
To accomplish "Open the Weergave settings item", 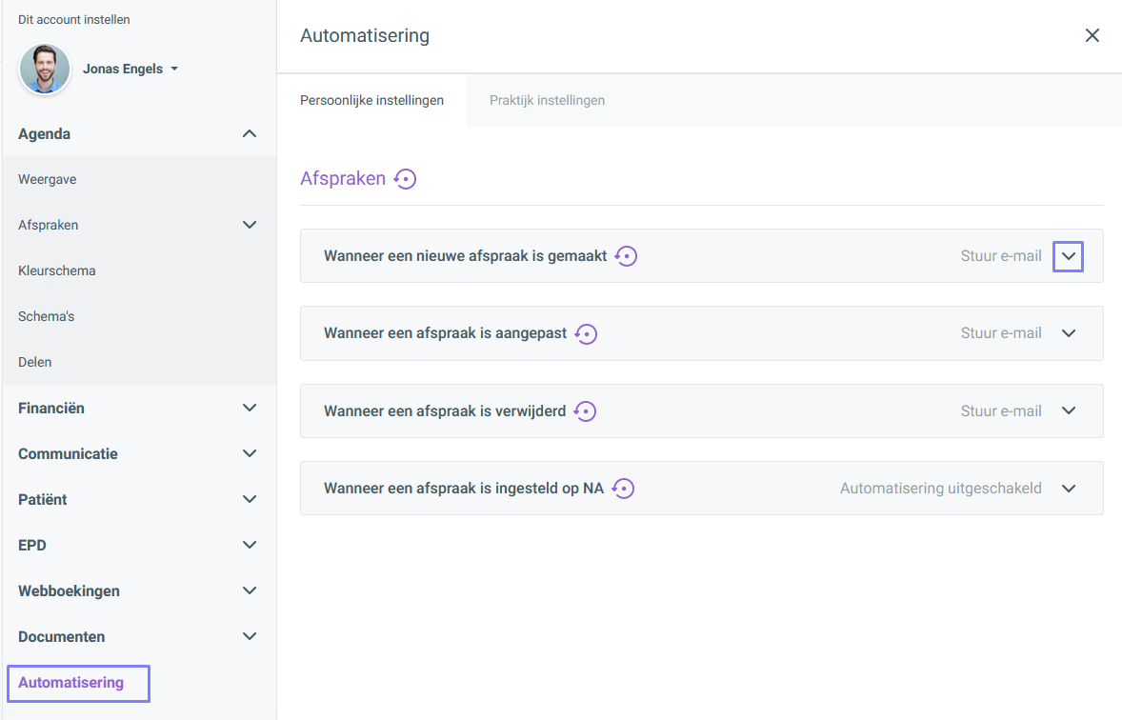I will (48, 180).
